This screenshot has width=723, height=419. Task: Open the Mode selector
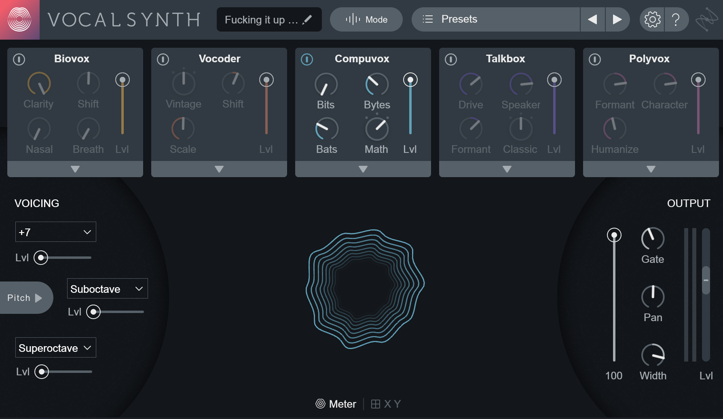point(366,19)
